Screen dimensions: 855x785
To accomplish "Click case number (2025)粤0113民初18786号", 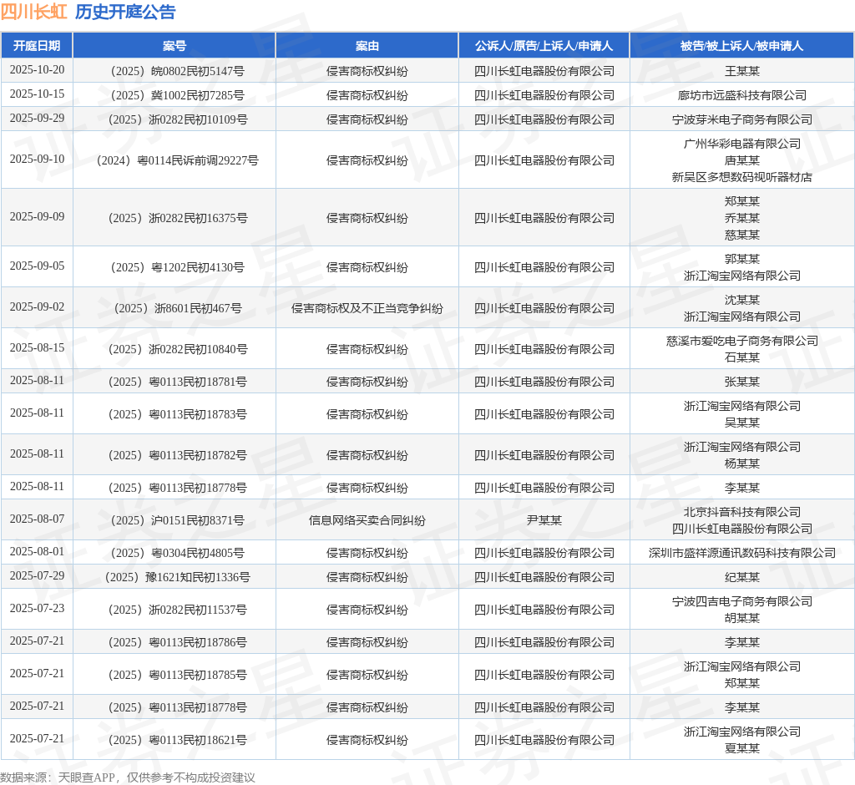I will (x=177, y=642).
